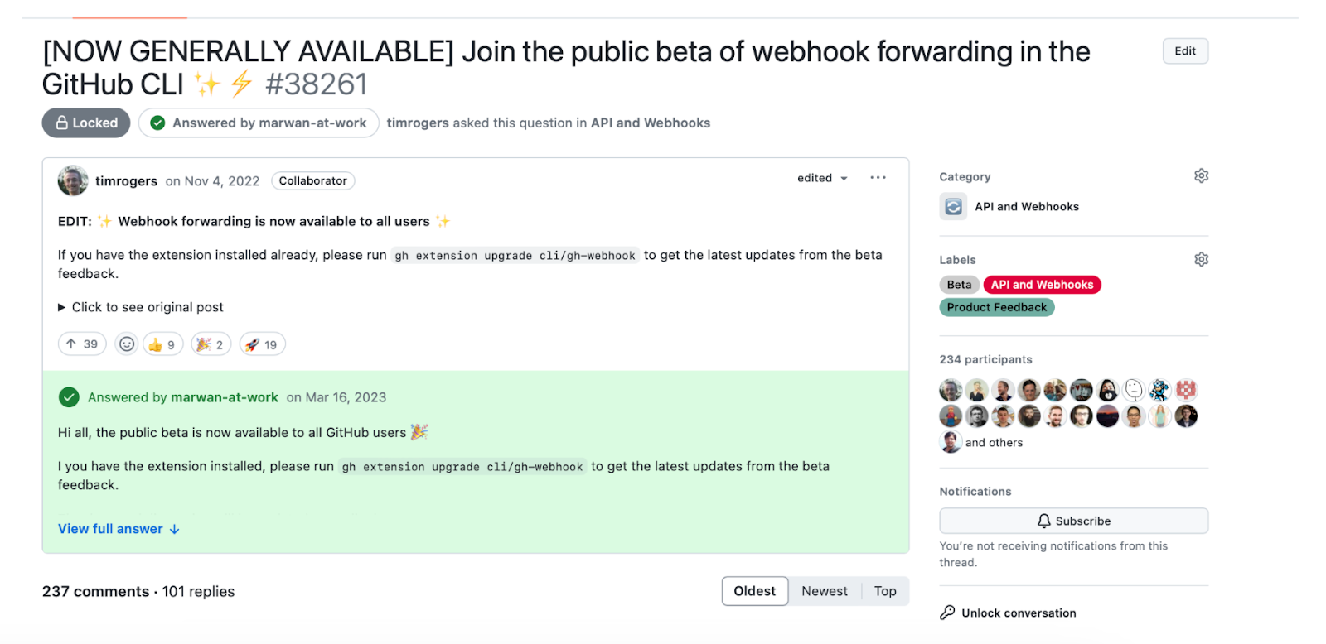Click the red API and Webhooks label

click(x=1042, y=285)
